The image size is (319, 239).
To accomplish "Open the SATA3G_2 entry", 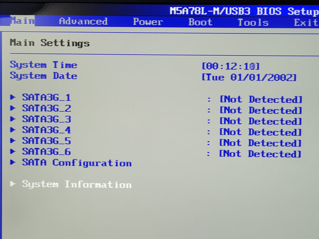I will click(46, 108).
